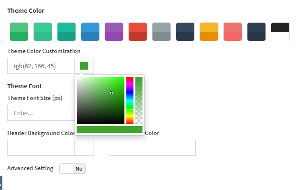Select the coral pink theme swatch

[x=233, y=32]
